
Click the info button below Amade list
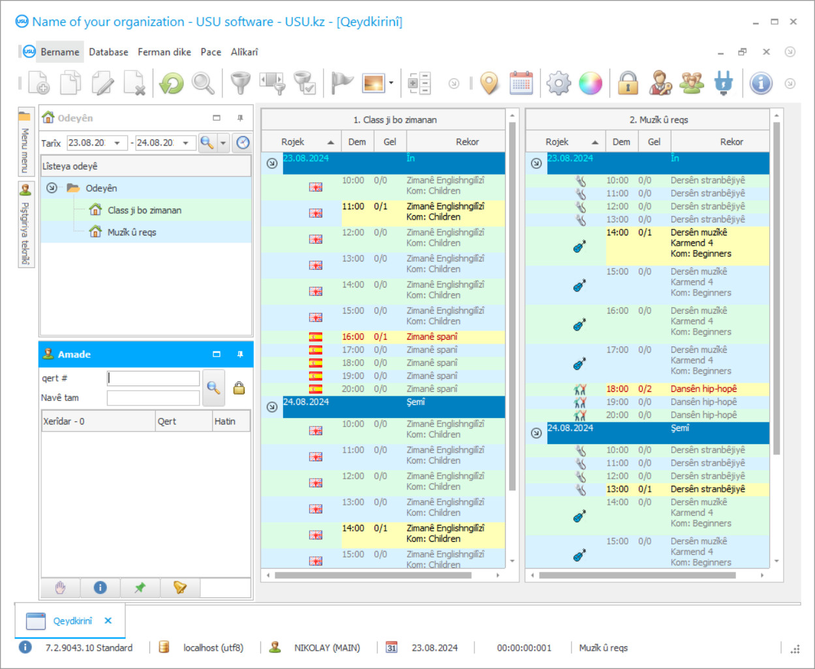[100, 587]
